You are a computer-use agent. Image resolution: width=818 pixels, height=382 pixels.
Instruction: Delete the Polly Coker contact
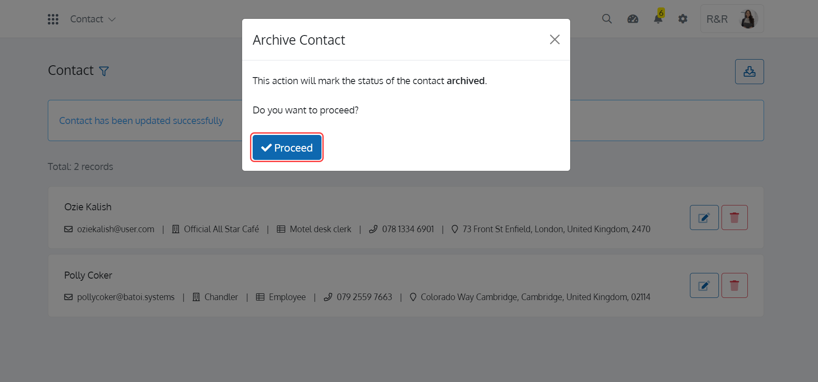click(x=734, y=286)
